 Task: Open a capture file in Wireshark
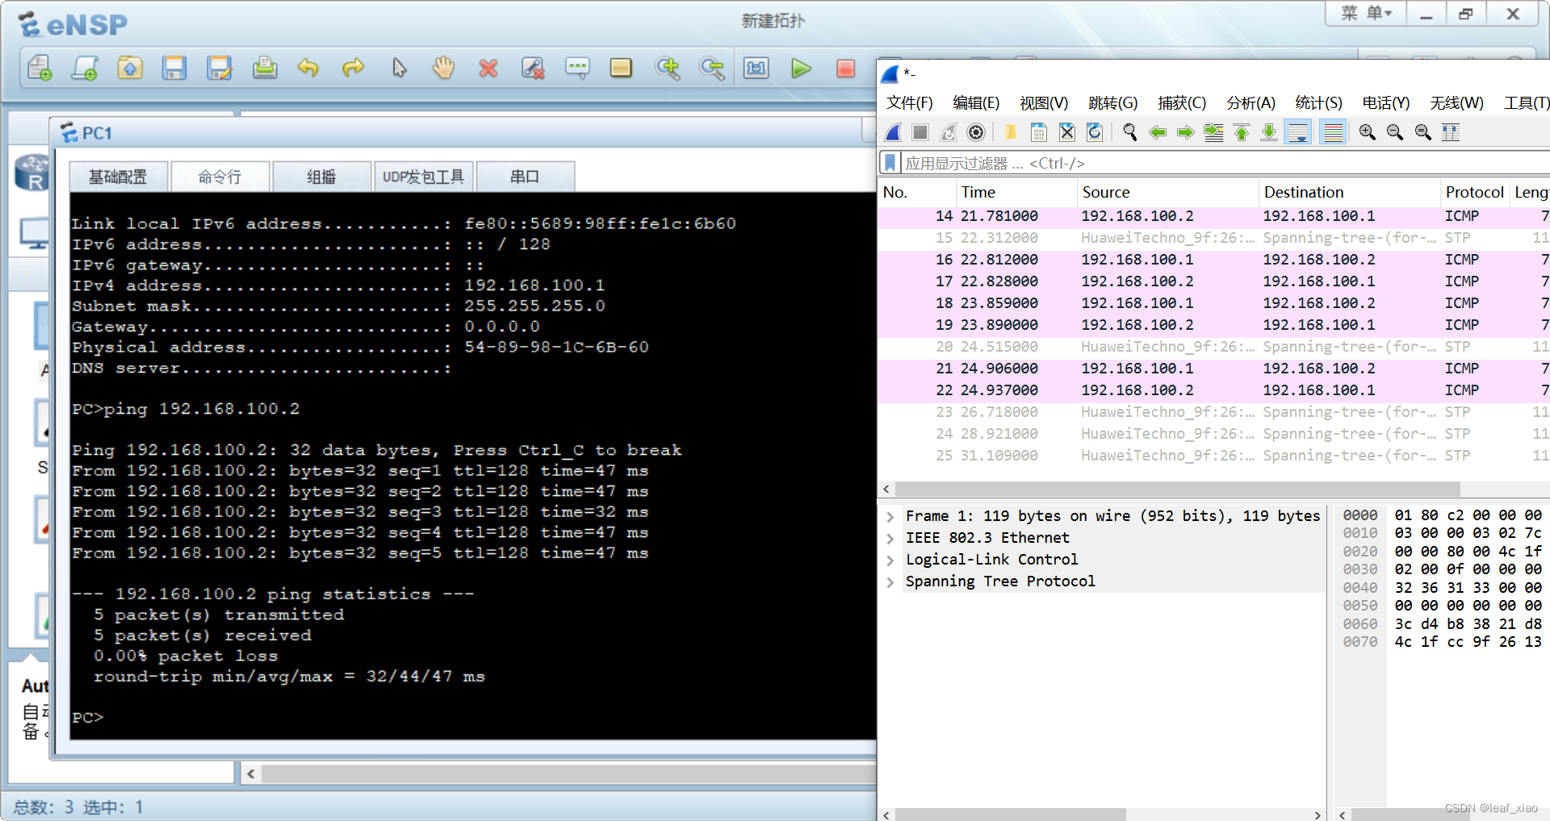point(1011,132)
